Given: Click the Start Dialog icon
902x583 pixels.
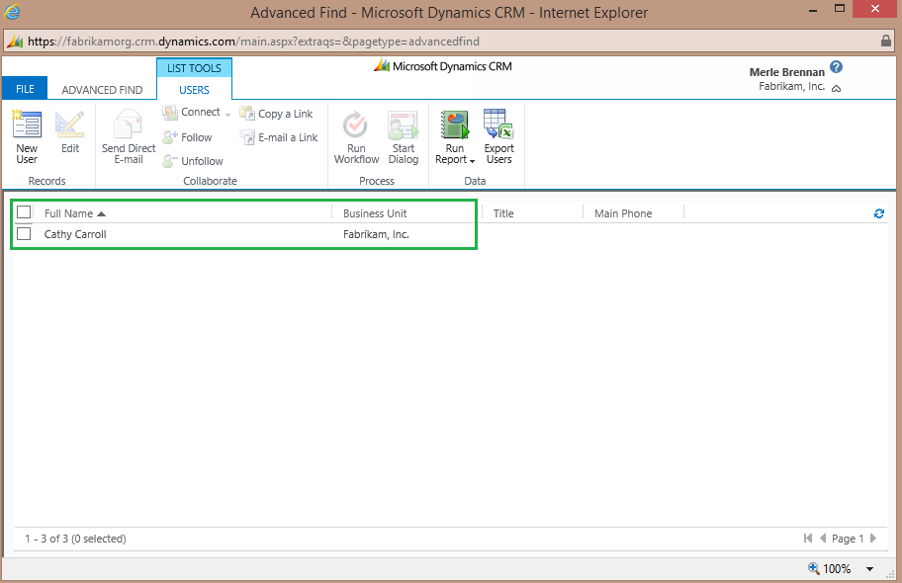Looking at the screenshot, I should coord(403,126).
